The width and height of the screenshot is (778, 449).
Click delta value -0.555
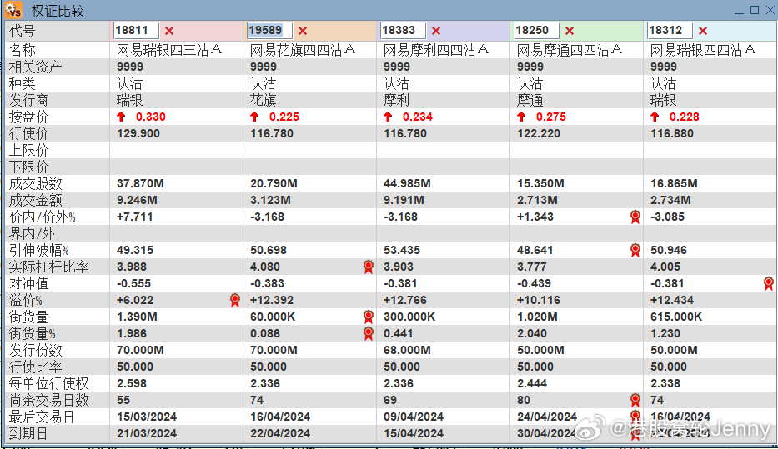(134, 283)
